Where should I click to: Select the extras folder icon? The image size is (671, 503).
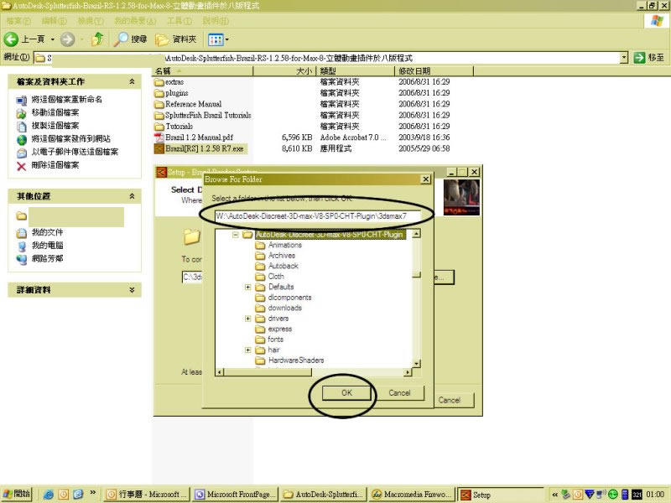click(159, 82)
